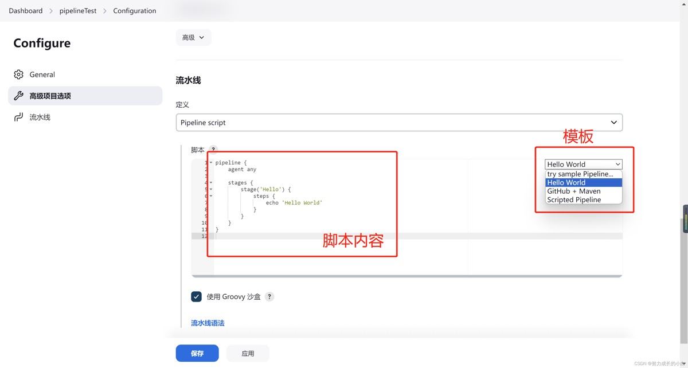Collapse the code fold arrow at line 1
The width and height of the screenshot is (688, 368).
tap(211, 163)
